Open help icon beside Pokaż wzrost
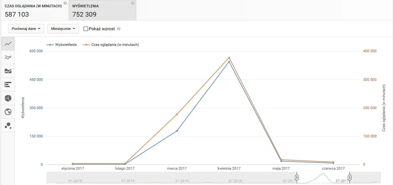The height and width of the screenshot is (185, 393). [x=119, y=29]
